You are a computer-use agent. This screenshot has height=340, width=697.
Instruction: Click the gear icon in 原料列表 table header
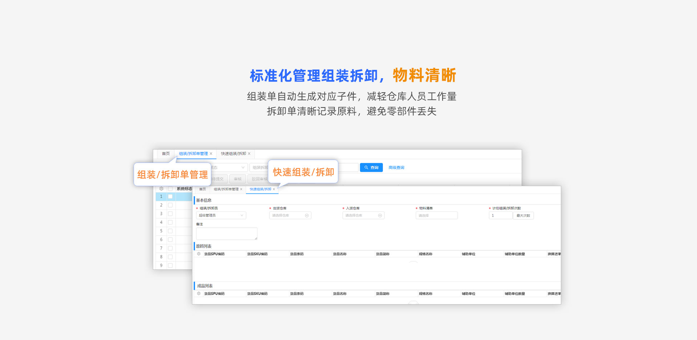coord(199,254)
